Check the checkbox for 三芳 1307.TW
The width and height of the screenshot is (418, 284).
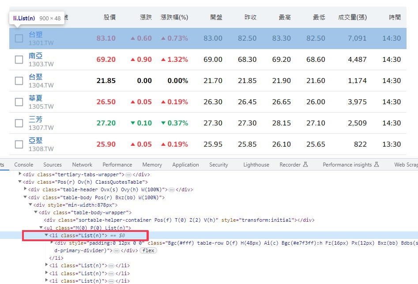19,123
